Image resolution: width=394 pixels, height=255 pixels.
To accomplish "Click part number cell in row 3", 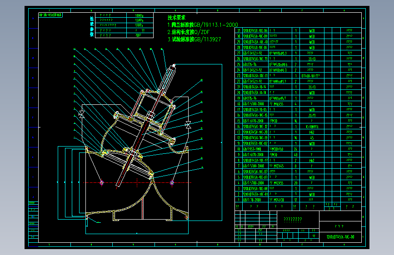I will [255, 188].
